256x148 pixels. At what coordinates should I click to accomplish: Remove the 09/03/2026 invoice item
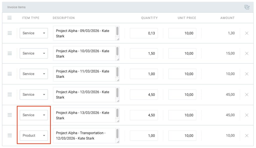click(247, 33)
